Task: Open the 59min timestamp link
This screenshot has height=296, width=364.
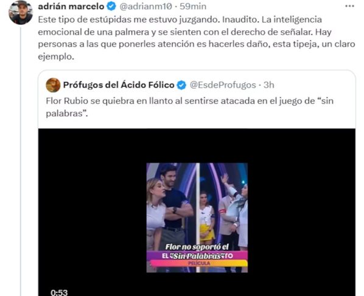Action: [193, 7]
